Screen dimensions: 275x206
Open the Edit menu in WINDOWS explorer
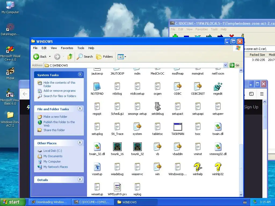pos(44,48)
